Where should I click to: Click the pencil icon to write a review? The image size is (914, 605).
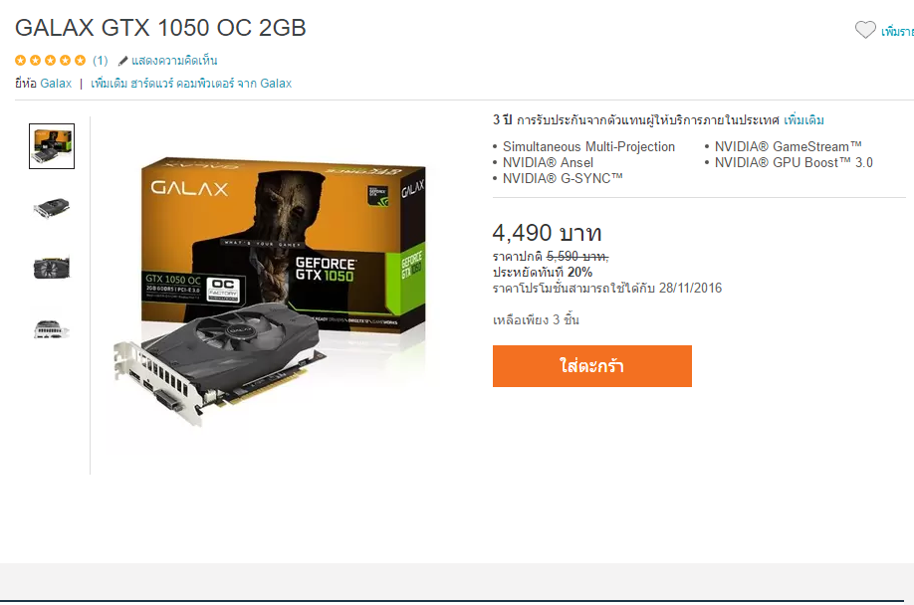pyautogui.click(x=122, y=61)
